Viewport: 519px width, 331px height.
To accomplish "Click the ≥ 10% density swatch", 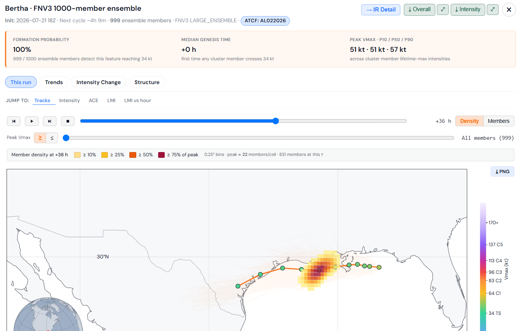I will click(77, 155).
